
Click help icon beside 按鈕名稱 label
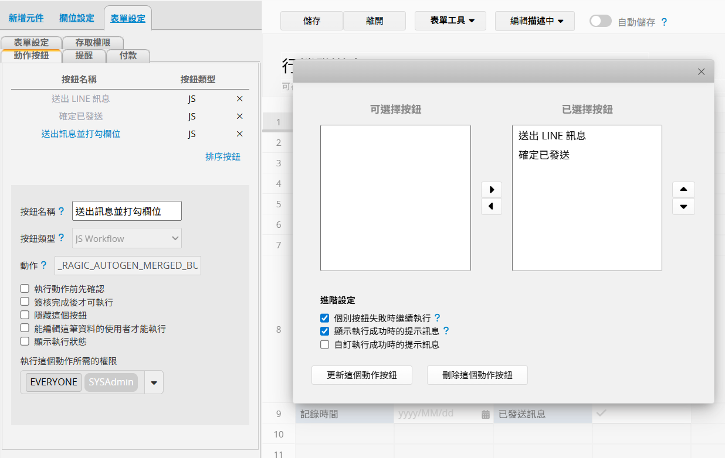pos(62,211)
